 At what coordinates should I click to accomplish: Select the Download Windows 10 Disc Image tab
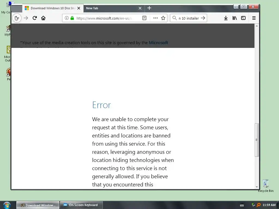point(53,8)
